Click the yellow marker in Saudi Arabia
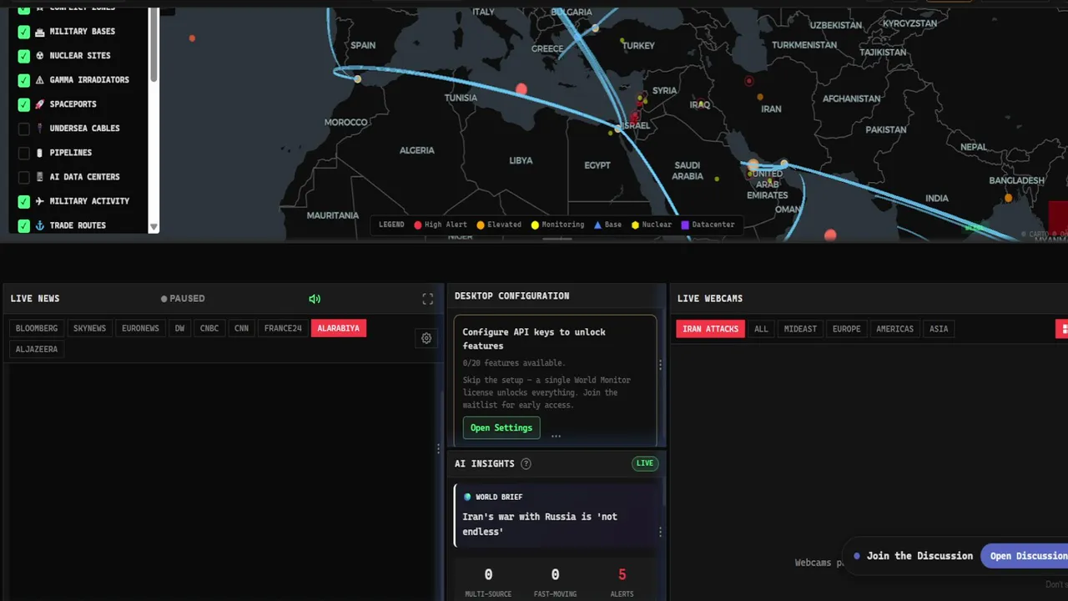 (x=717, y=178)
